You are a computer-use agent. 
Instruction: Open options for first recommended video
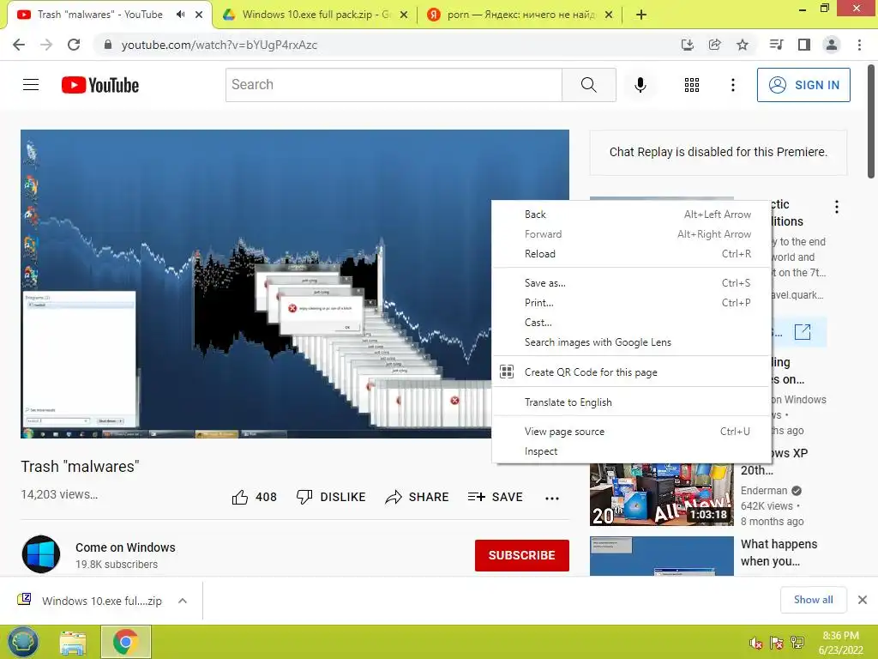tap(837, 207)
